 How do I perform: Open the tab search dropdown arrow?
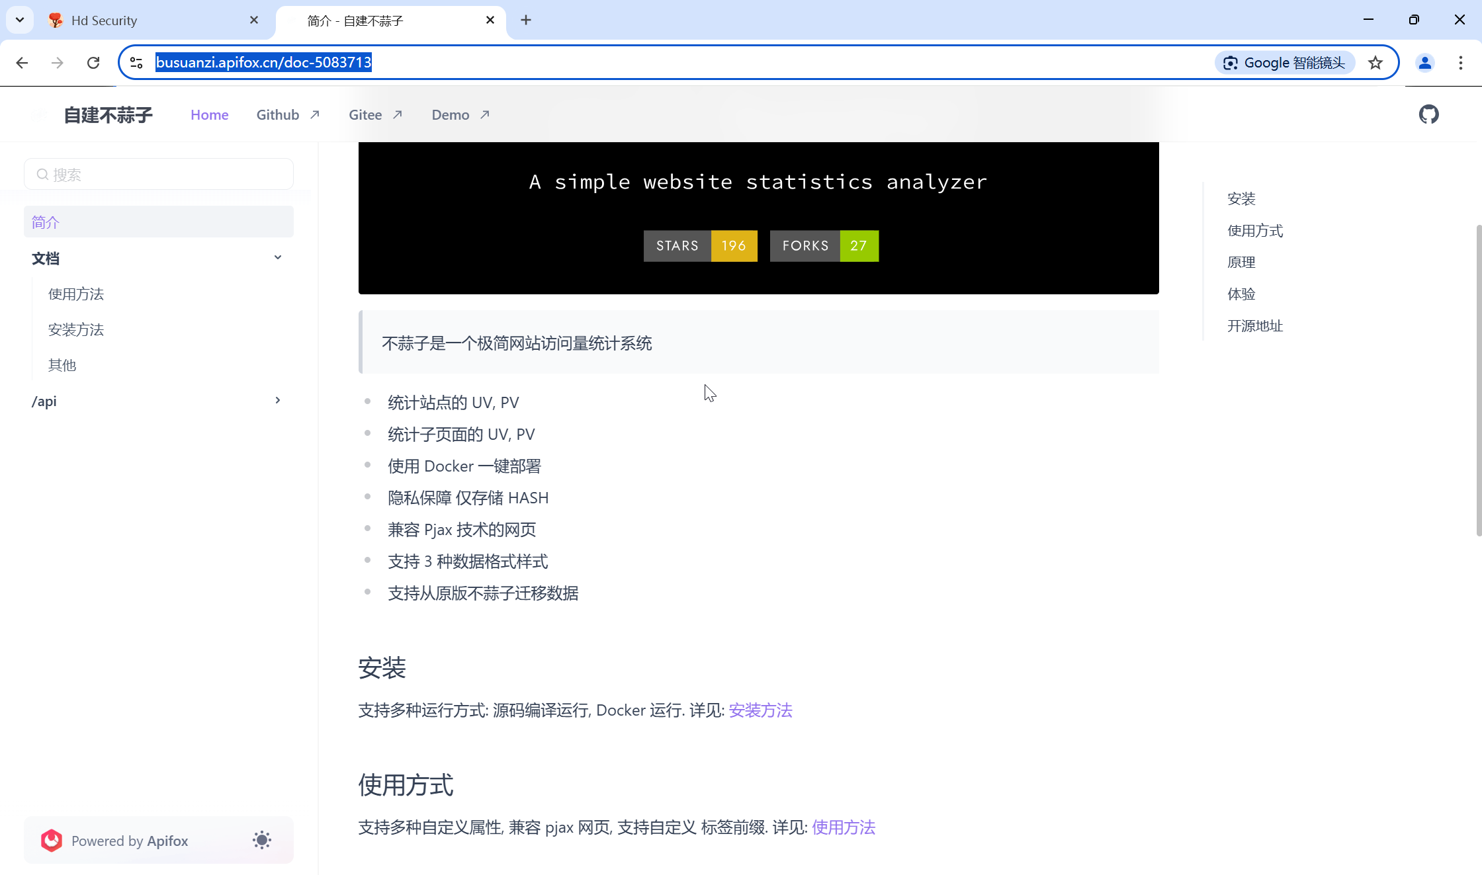(x=20, y=20)
